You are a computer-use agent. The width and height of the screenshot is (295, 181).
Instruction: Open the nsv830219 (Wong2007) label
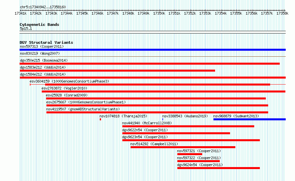click(40, 53)
